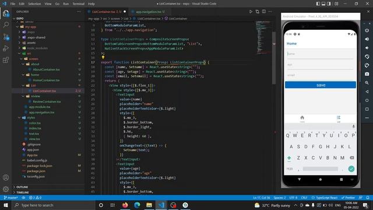The image size is (373, 210).
Task: Toggle the Shift key on the Android keyboard
Action: pyautogui.click(x=289, y=158)
